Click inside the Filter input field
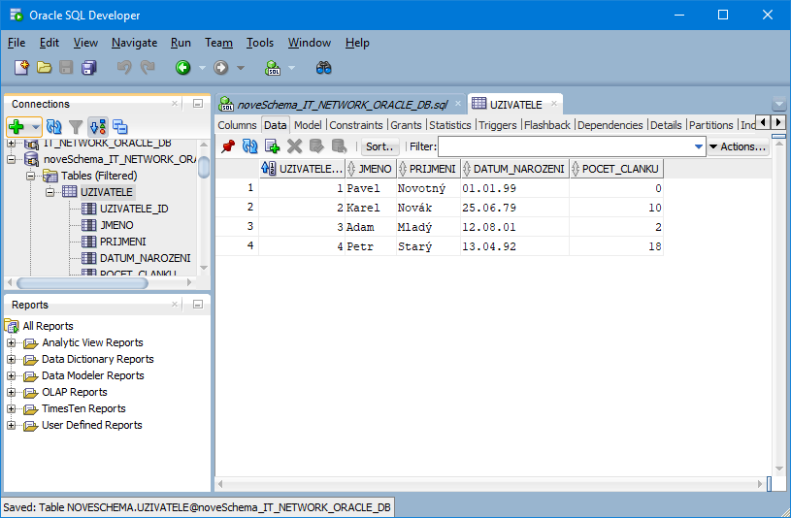 pos(568,146)
